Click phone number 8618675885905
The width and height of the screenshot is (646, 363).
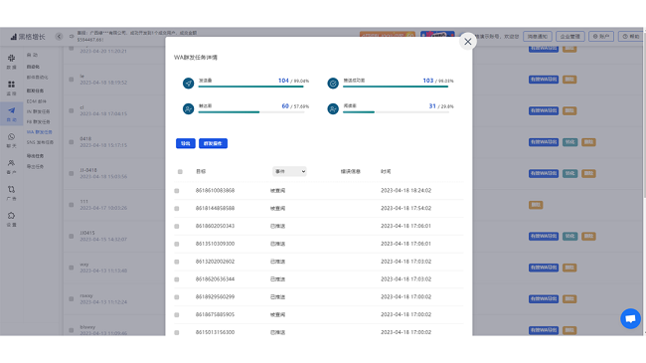pos(215,314)
